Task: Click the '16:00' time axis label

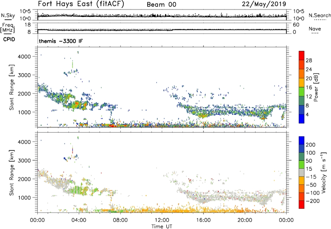Action: click(x=203, y=220)
